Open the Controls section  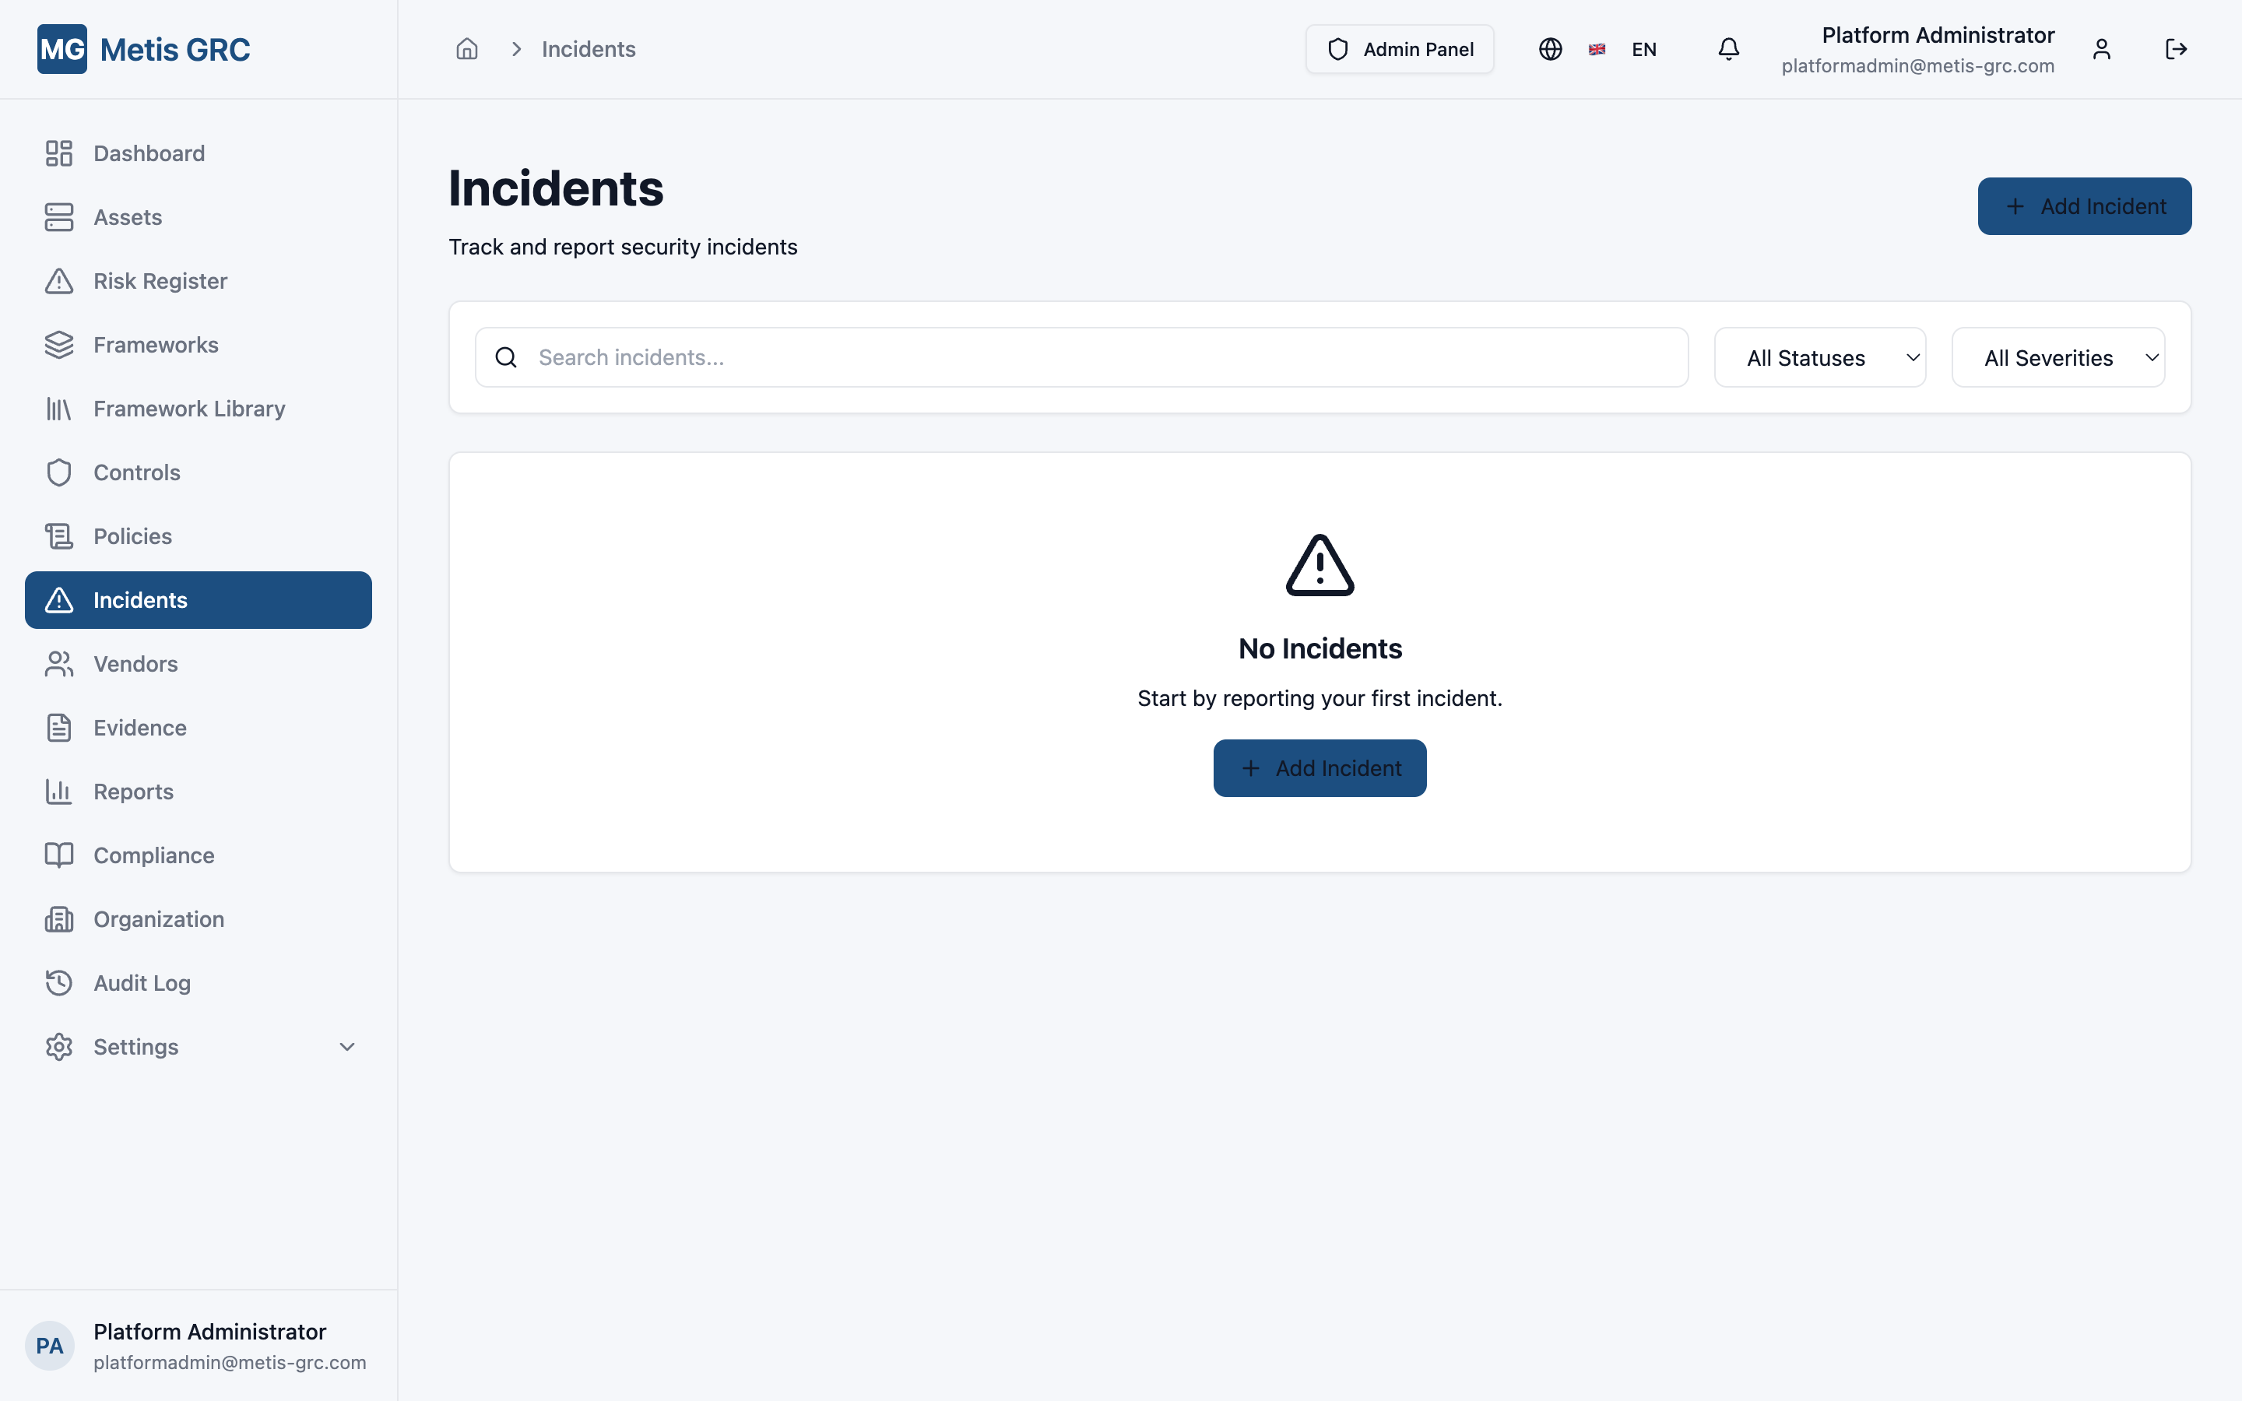coord(136,472)
